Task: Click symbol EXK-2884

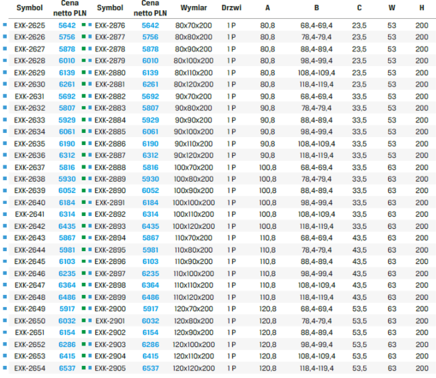Action: [x=110, y=120]
